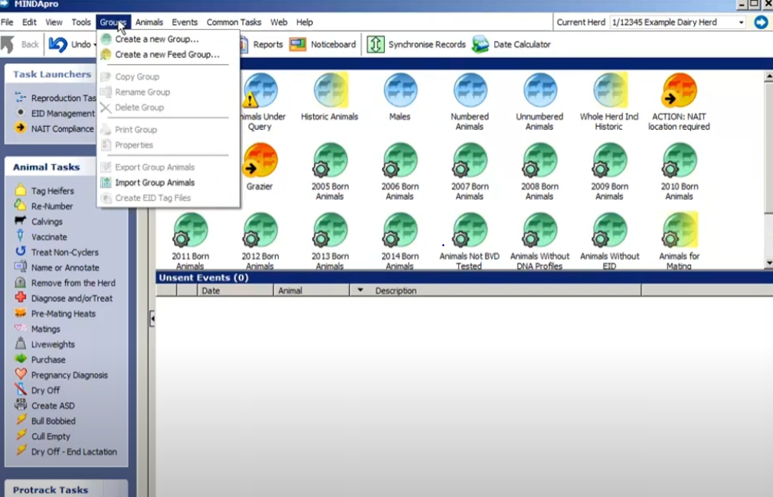
Task: Launch the Dry Off - End Lactation task
Action: (x=74, y=452)
